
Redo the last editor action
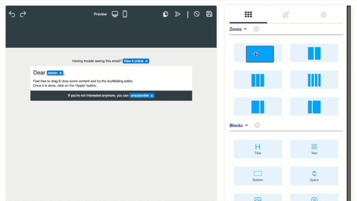[23, 14]
